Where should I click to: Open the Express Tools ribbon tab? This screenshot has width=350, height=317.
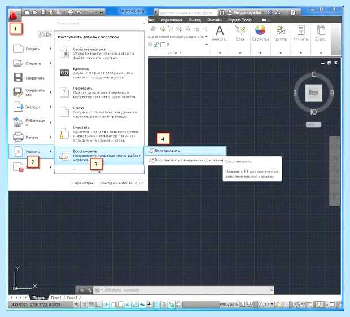[240, 20]
